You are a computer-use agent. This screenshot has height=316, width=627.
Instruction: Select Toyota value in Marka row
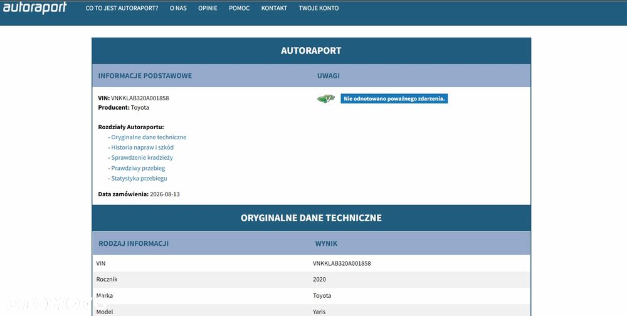pyautogui.click(x=322, y=295)
